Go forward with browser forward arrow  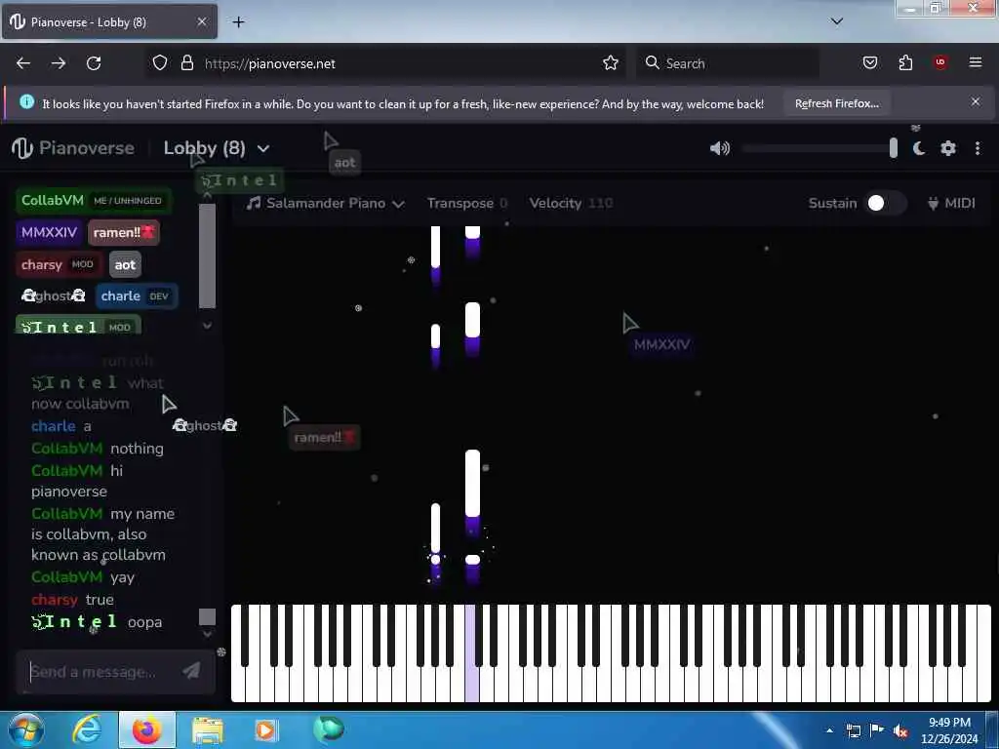[x=59, y=63]
